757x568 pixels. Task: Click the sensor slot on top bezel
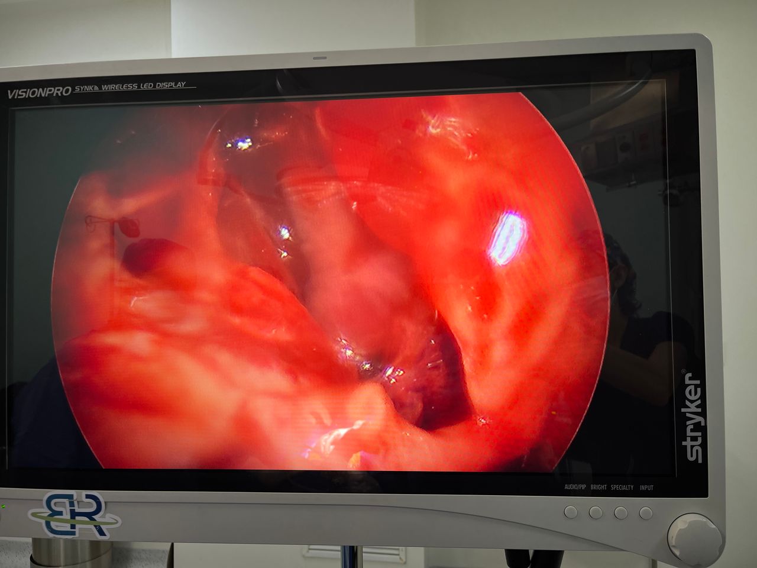click(x=320, y=58)
